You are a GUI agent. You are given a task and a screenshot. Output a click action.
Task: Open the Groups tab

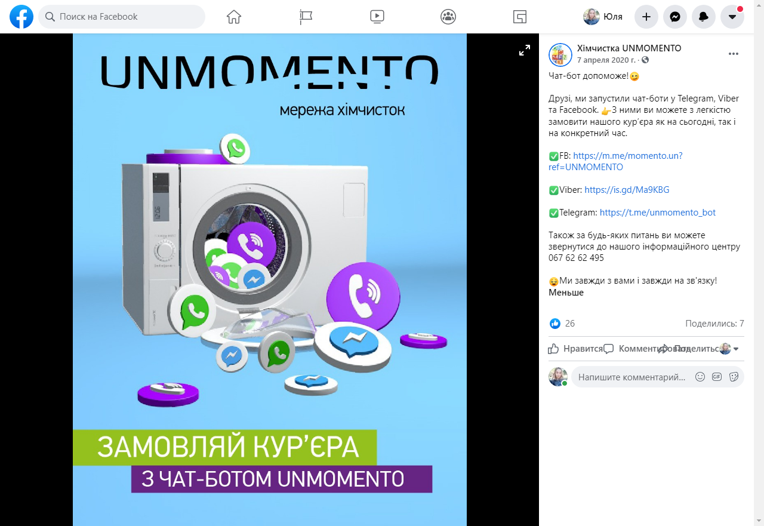[448, 17]
